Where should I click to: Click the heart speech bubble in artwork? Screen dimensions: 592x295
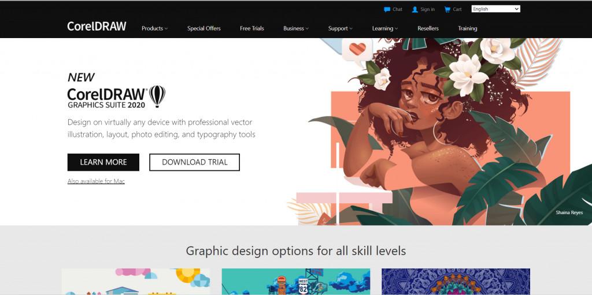pyautogui.click(x=357, y=50)
